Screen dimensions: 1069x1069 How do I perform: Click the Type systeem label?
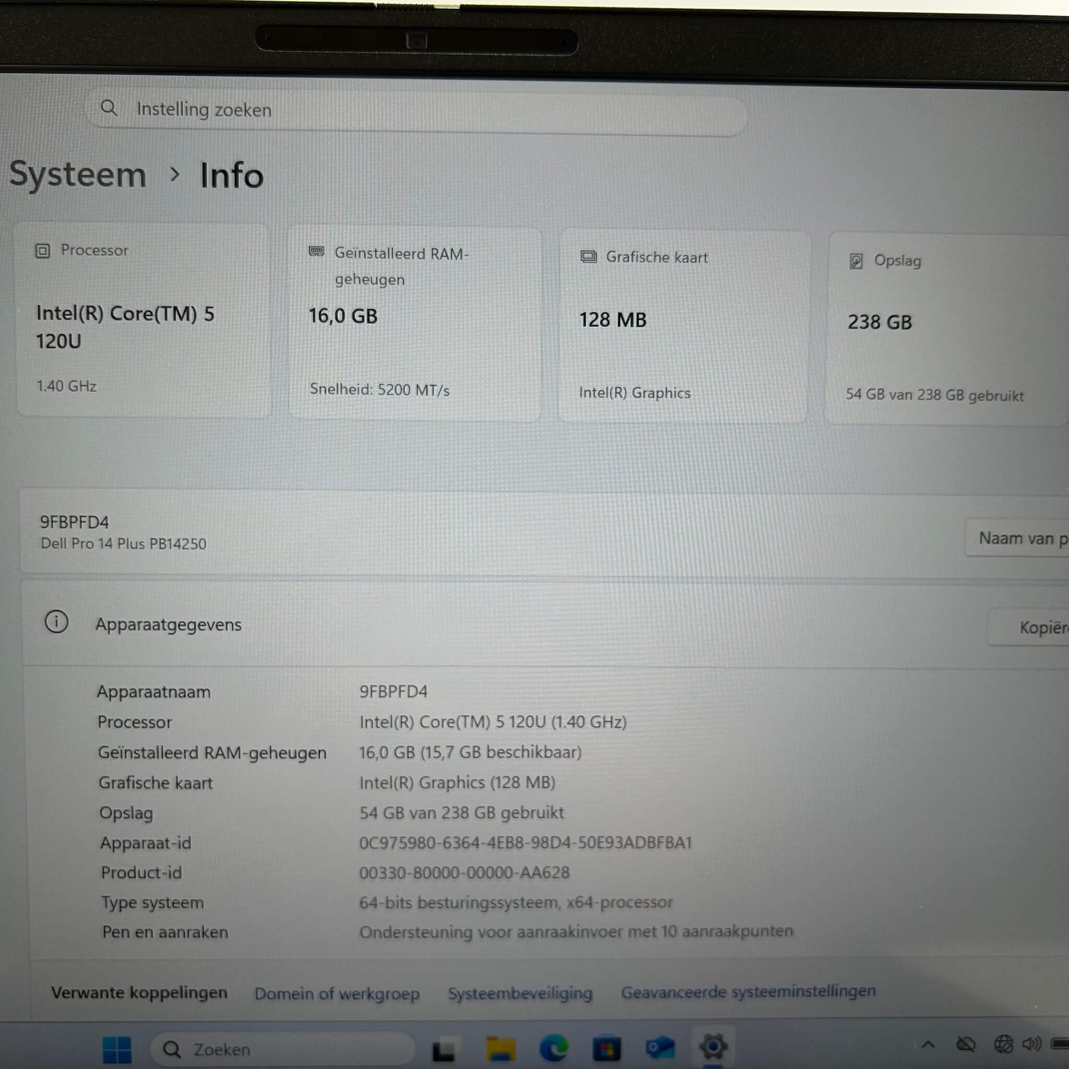click(x=152, y=903)
